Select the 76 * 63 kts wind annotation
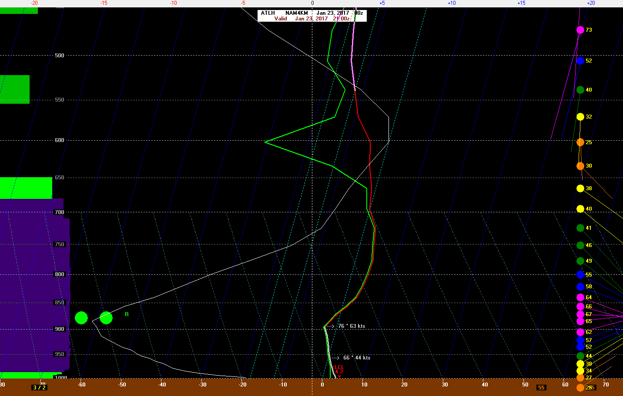 click(x=351, y=326)
